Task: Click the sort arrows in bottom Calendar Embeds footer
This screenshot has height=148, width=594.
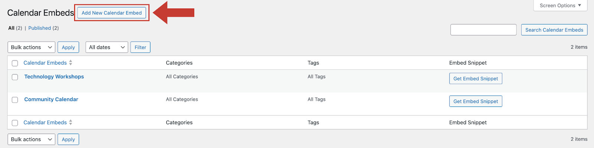Action: [71, 122]
